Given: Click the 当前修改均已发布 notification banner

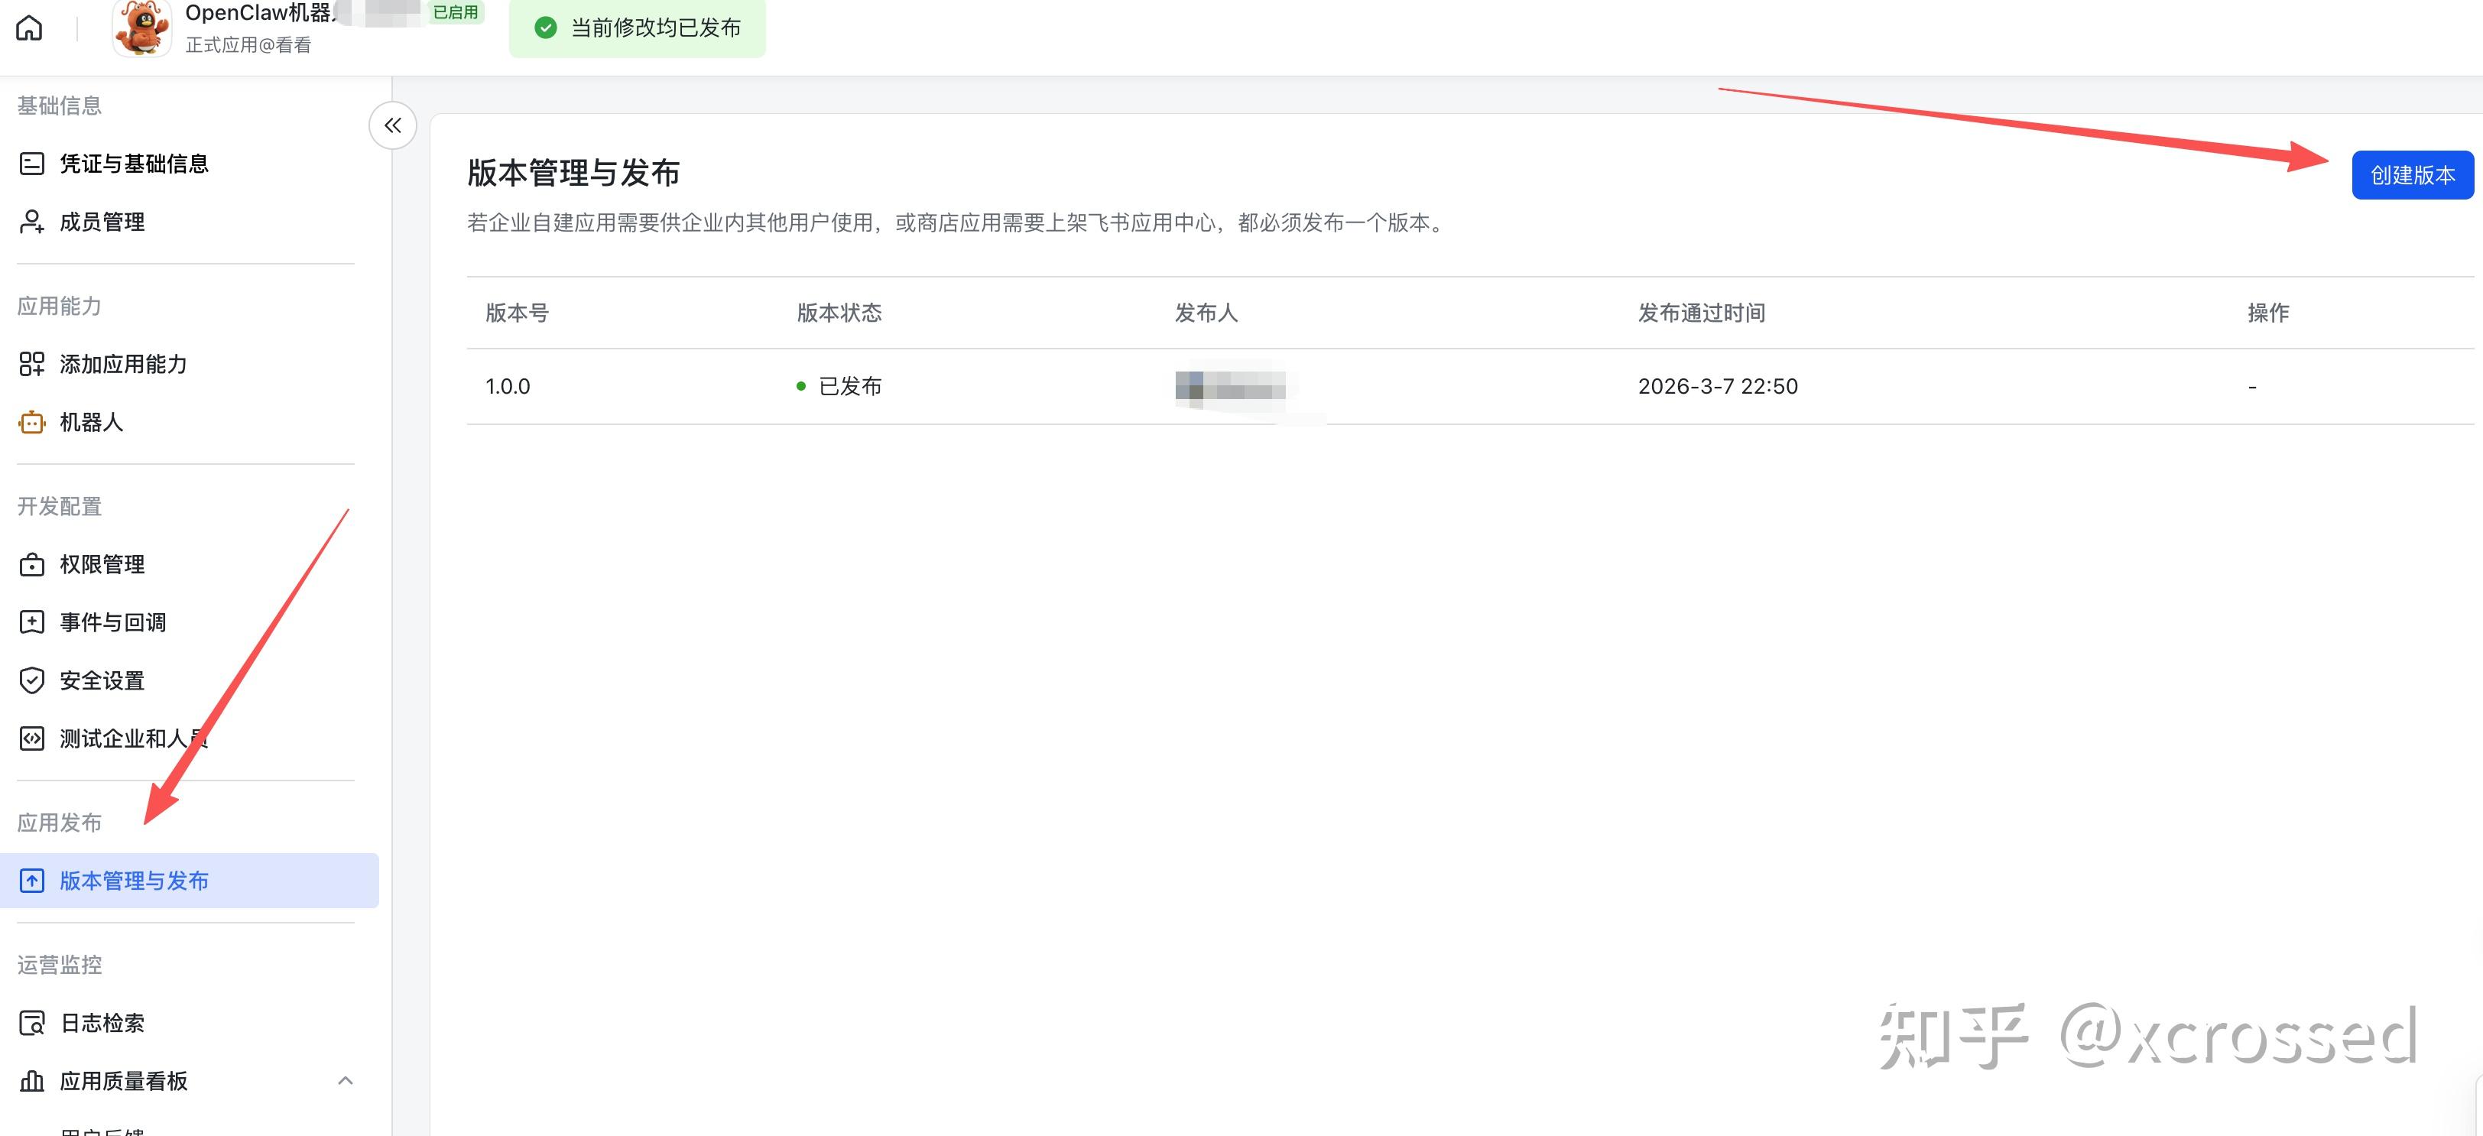Looking at the screenshot, I should click(637, 28).
